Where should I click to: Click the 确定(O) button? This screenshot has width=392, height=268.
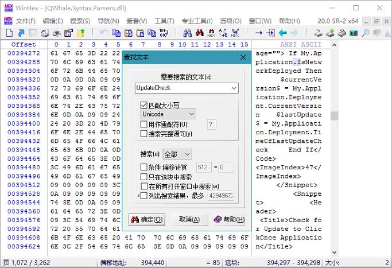pyautogui.click(x=147, y=219)
